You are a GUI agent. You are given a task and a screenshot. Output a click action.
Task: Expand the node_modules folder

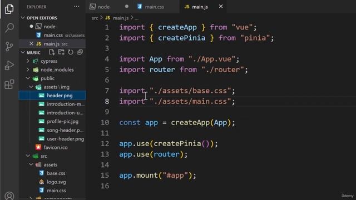[28, 69]
